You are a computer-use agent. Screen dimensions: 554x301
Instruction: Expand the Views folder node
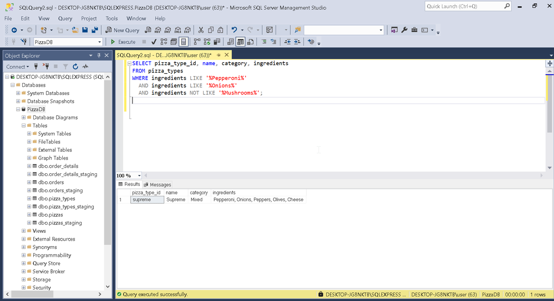tap(23, 231)
